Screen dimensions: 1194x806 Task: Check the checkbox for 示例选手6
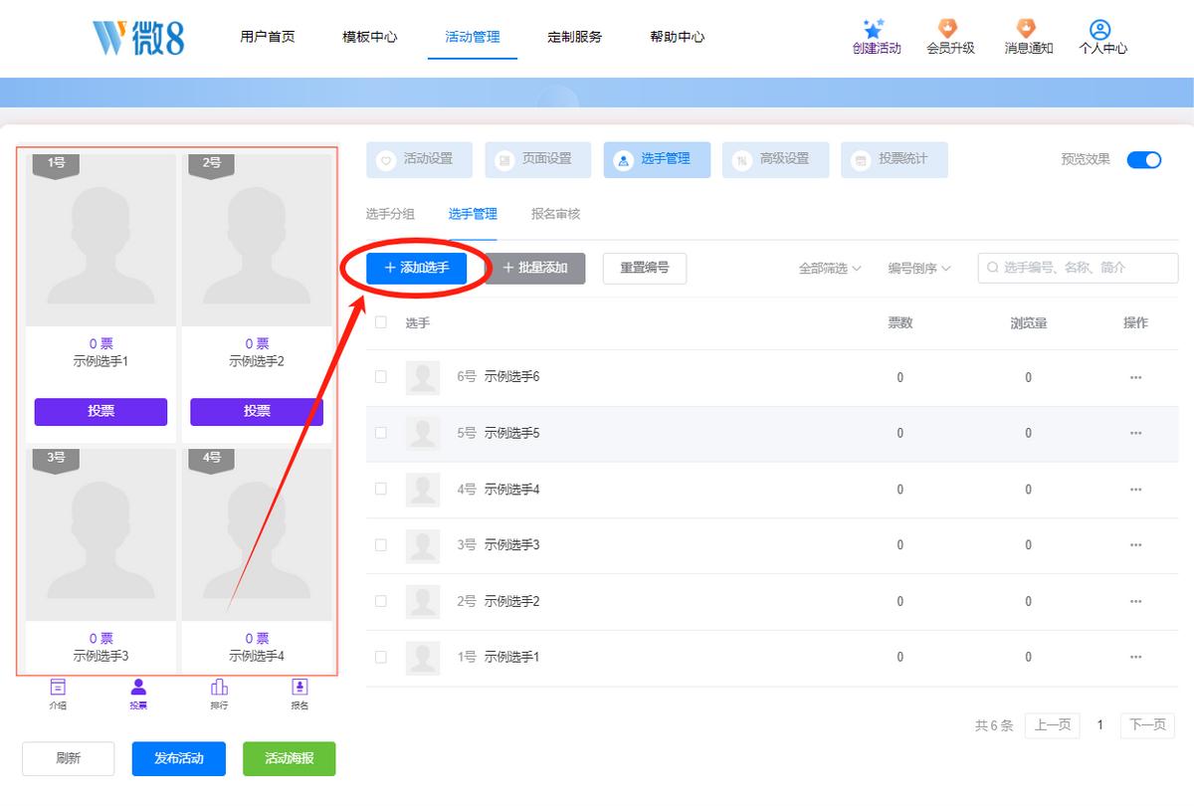380,377
